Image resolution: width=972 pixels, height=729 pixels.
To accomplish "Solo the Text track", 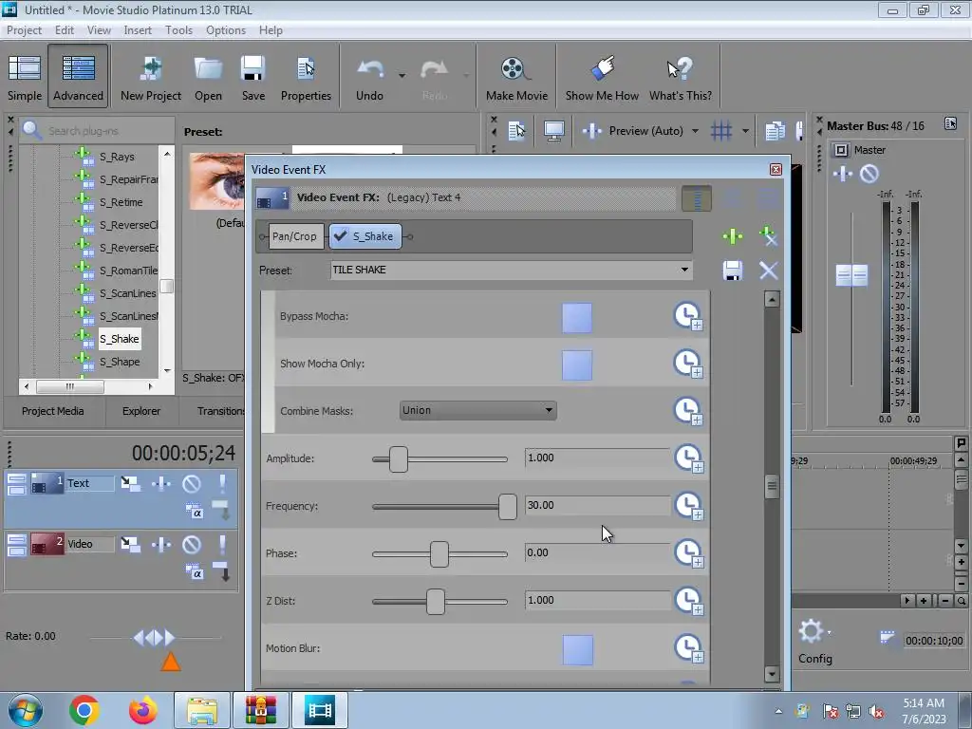I will tap(222, 483).
